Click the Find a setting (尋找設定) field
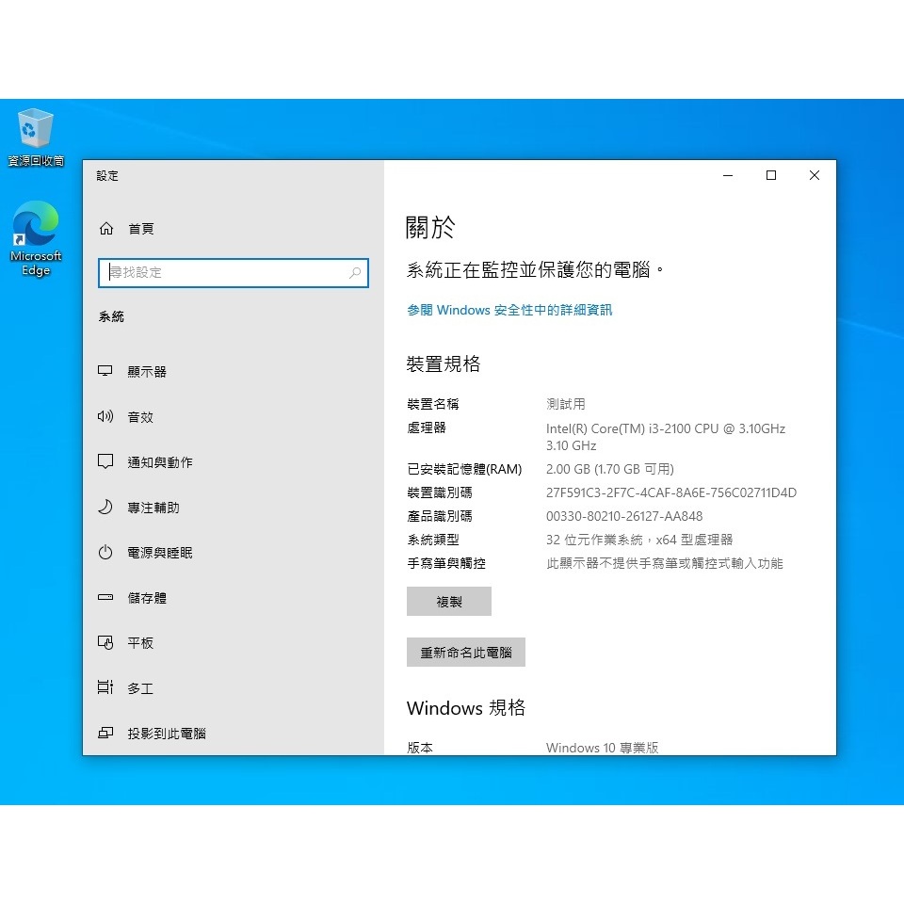The image size is (904, 904). pyautogui.click(x=226, y=273)
